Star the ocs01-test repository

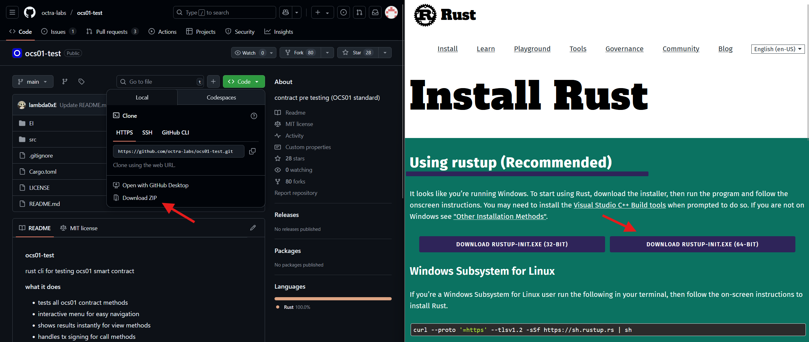coord(358,53)
